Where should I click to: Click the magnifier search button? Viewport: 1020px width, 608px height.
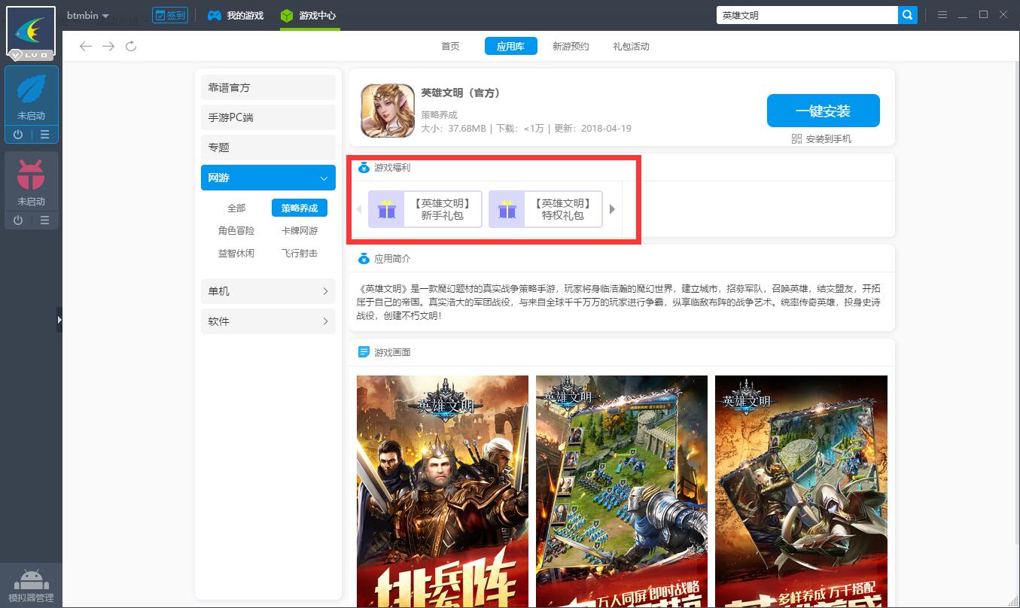908,15
